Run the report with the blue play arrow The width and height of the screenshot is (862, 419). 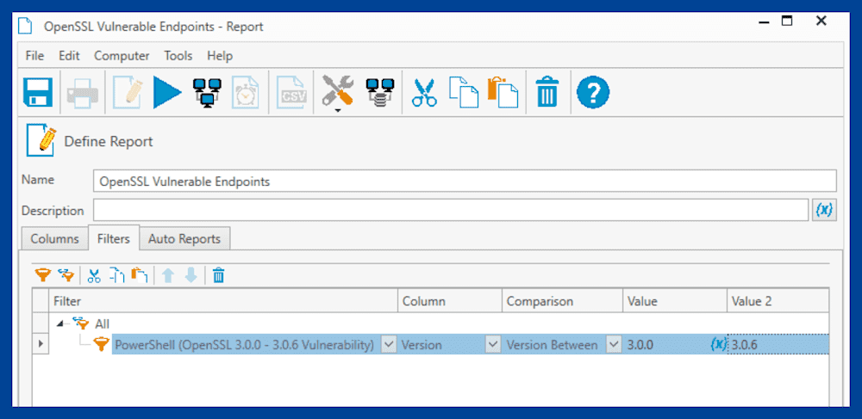pyautogui.click(x=168, y=92)
